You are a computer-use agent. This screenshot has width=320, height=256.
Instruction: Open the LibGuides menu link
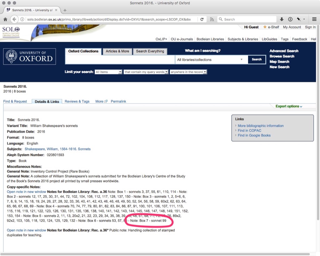tap(269, 39)
